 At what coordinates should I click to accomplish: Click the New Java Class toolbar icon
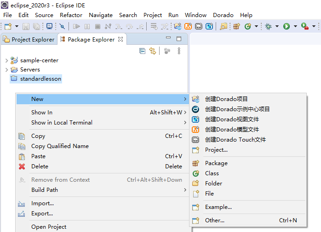(x=248, y=26)
